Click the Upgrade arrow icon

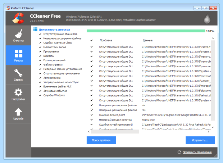[x=18, y=112]
